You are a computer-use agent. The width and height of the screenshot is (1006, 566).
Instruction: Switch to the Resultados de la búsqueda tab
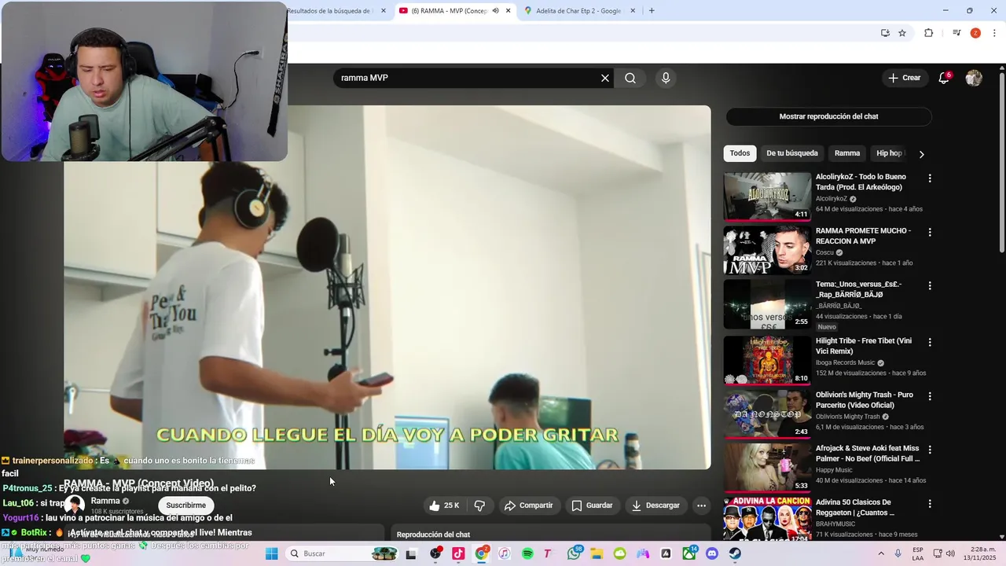point(338,11)
